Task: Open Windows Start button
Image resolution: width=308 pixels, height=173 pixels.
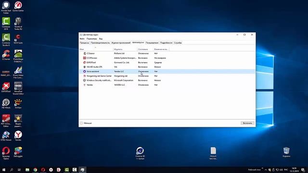Action: pos(4,170)
